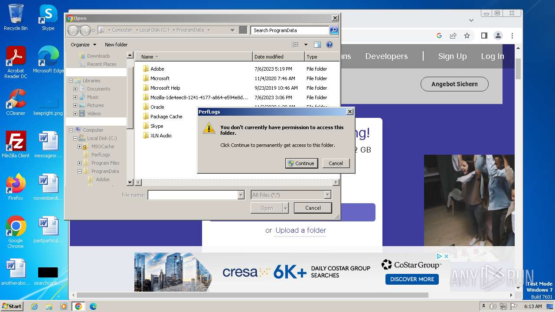
Task: Click the Angebot Sichern button
Action: [x=454, y=84]
